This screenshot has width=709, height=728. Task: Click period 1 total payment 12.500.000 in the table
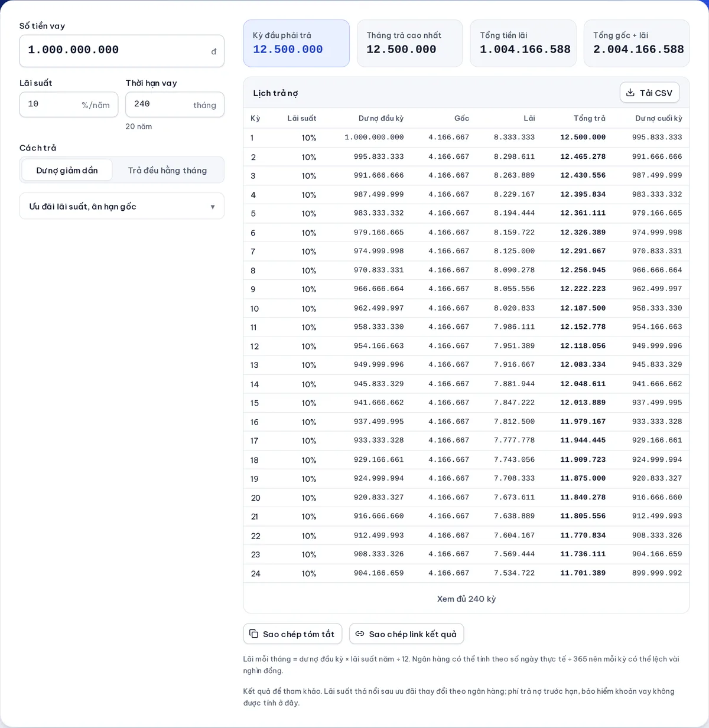583,138
